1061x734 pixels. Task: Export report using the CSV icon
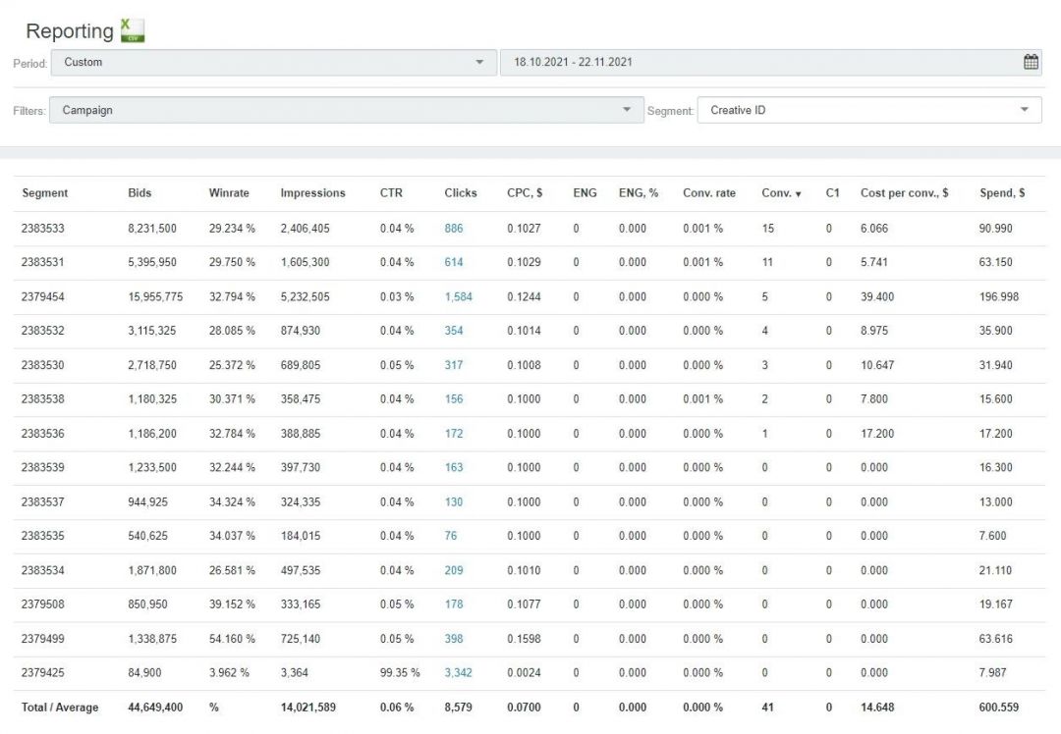(132, 30)
